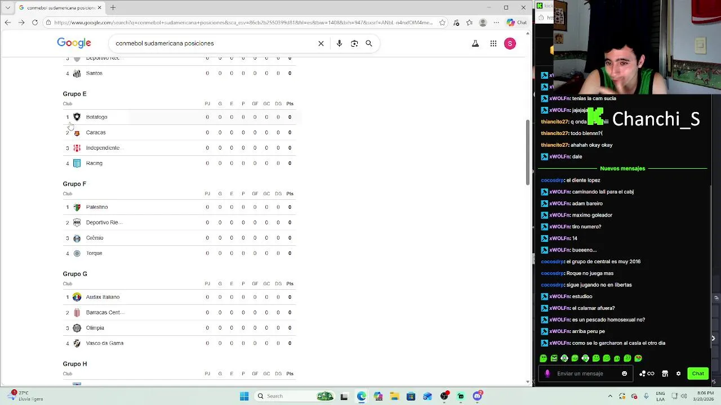Open Google Lens image search
This screenshot has height=405, width=721.
click(x=354, y=43)
